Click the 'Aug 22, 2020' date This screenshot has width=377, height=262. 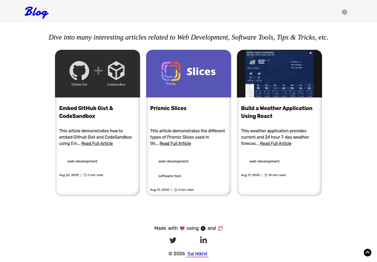tap(69, 175)
